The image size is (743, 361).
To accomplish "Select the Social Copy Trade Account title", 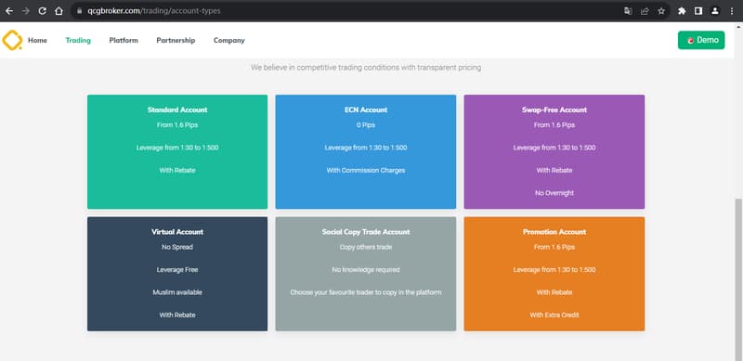I will click(366, 232).
